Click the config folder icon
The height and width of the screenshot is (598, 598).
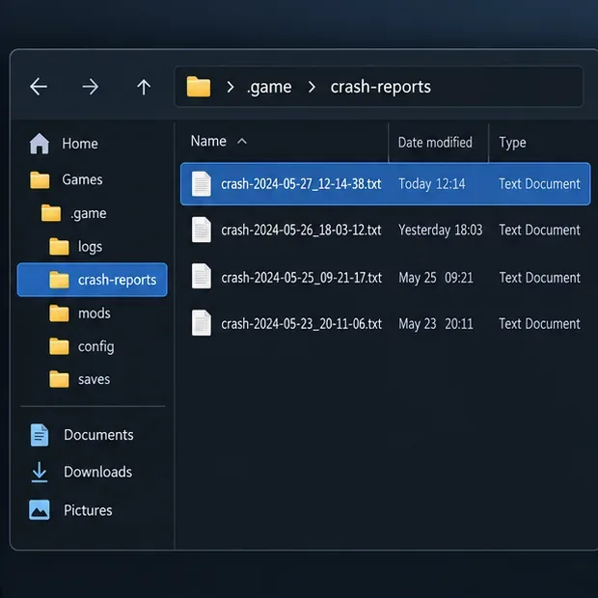[x=59, y=346]
